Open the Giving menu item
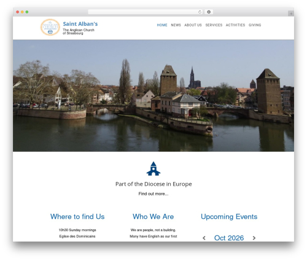Image resolution: width=307 pixels, height=260 pixels. [x=255, y=25]
